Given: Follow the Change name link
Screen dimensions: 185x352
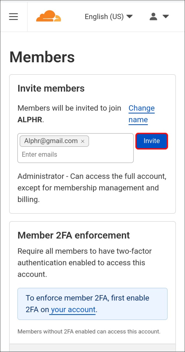Looking at the screenshot, I should click(x=142, y=114).
